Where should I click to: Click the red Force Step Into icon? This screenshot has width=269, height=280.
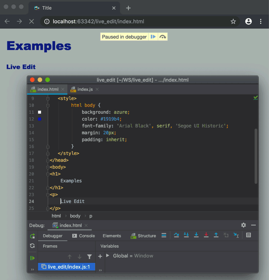[x=206, y=235]
